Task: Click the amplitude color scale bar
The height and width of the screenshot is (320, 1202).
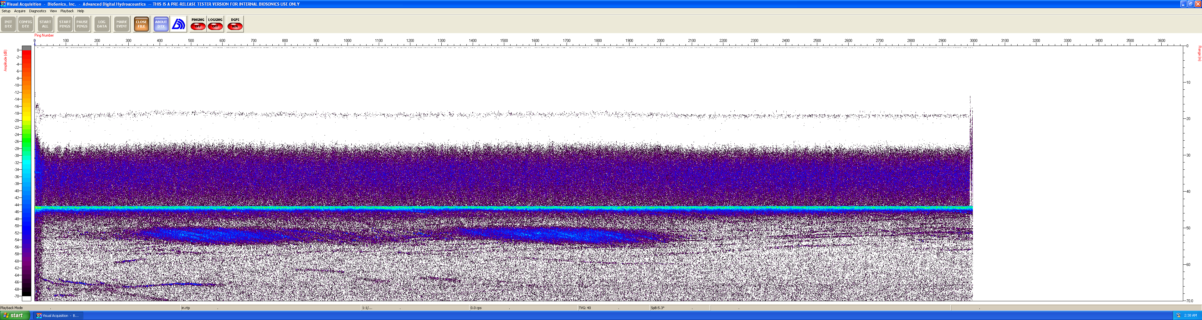Action: [27, 173]
